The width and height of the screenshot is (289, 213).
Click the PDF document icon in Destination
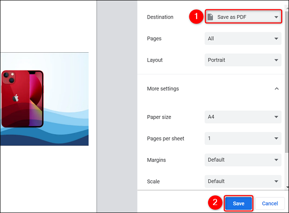pyautogui.click(x=210, y=17)
